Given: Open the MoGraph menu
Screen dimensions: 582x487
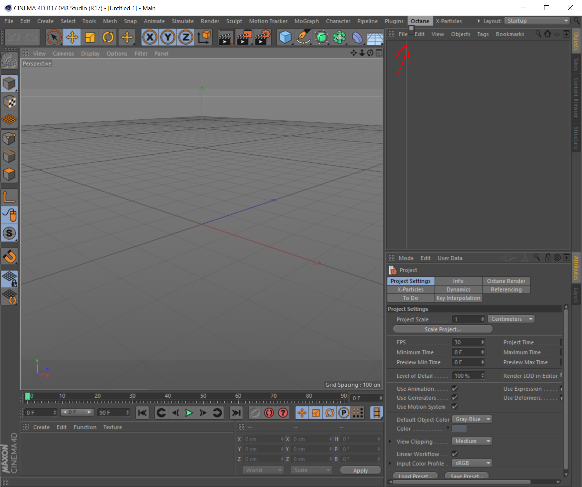Looking at the screenshot, I should 306,21.
